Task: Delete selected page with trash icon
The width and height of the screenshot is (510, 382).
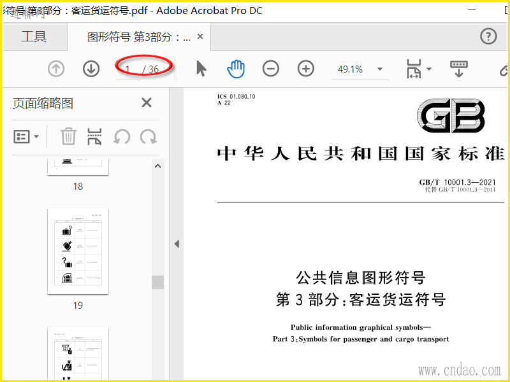Action: tap(68, 136)
